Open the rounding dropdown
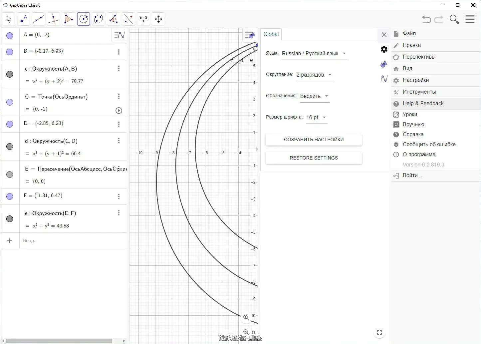Screen dimensions: 481x344 pos(314,75)
